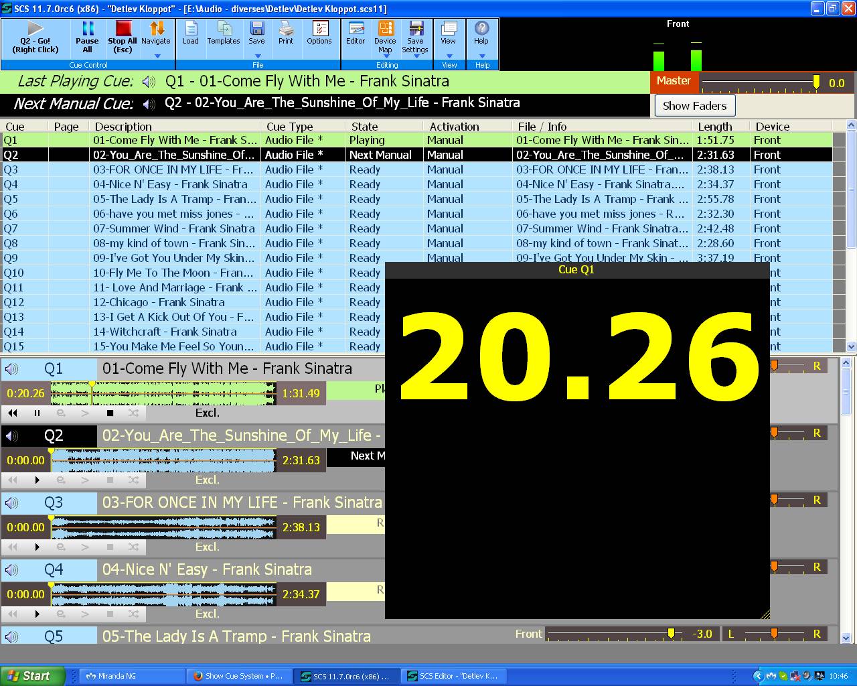Stop cue Q1 with its square button
This screenshot has width=857, height=686.
pos(110,413)
